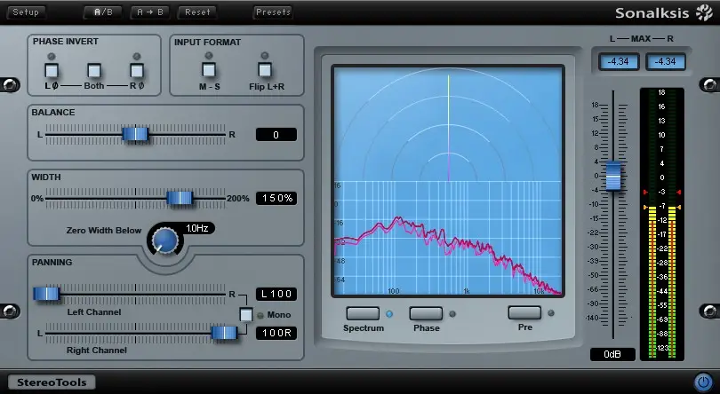720x394 pixels.
Task: Click the Width slider handle
Action: coord(180,198)
